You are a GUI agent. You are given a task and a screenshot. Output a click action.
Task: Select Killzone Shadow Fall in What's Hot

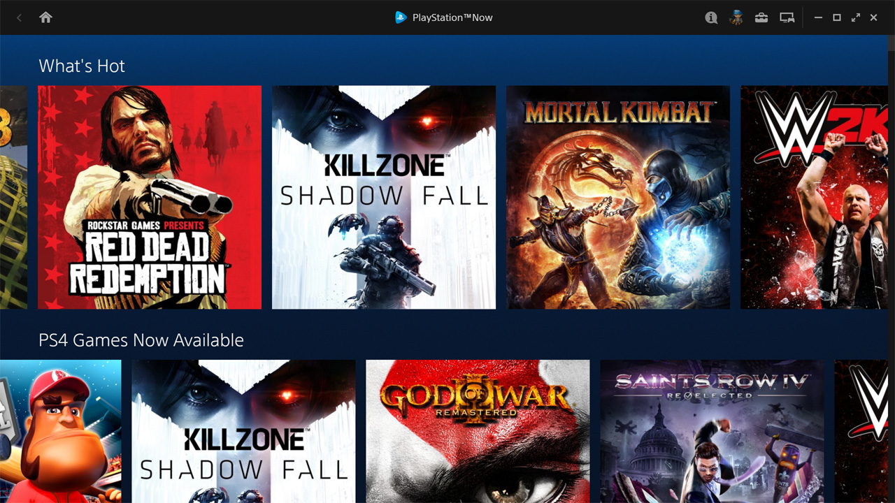(383, 197)
